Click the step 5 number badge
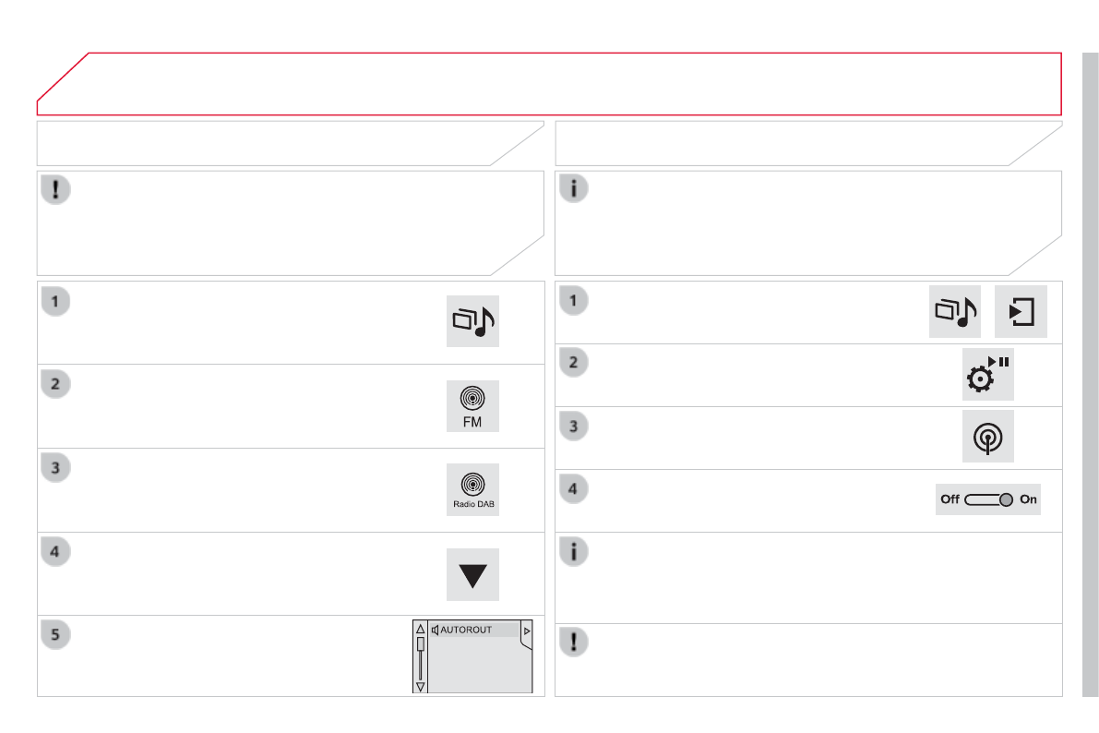Image resolution: width=1099 pixels, height=733 pixels. coord(55,635)
